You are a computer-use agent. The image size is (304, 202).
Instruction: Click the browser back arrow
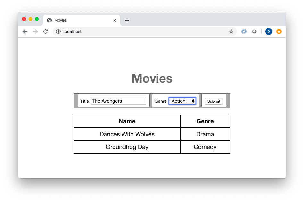[25, 31]
